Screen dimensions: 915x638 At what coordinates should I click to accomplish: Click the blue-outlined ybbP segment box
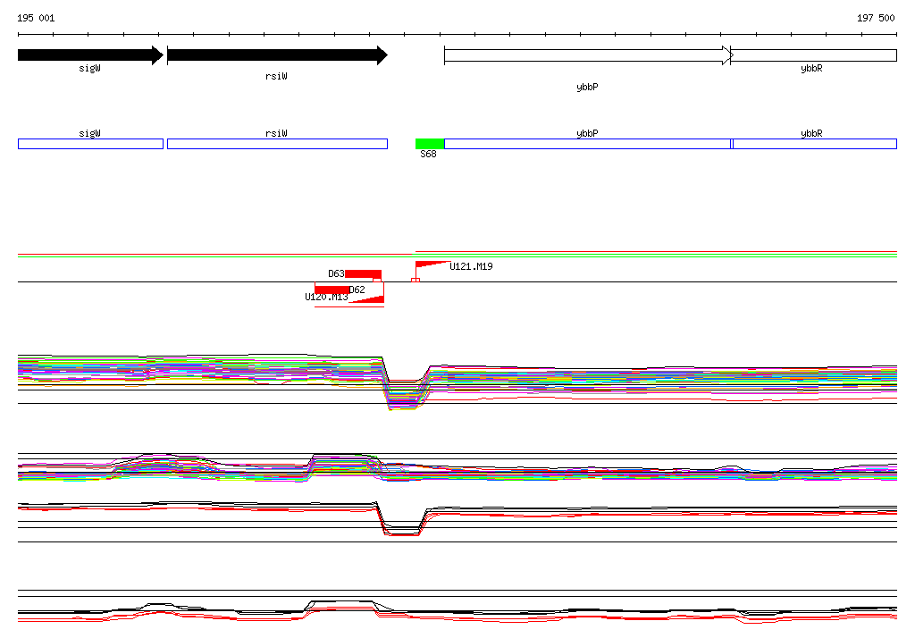click(588, 144)
